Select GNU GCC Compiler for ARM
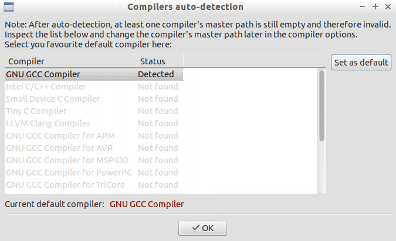 point(60,136)
